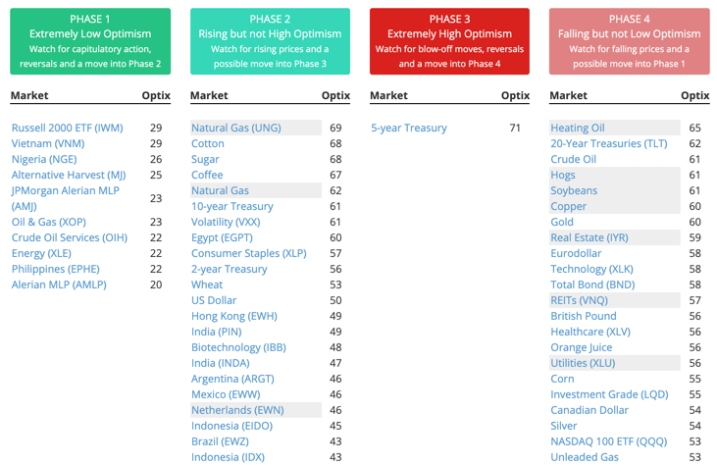Viewport: 717px width, 465px height.
Task: Click the pink Phase 4 header box
Action: coord(629,41)
